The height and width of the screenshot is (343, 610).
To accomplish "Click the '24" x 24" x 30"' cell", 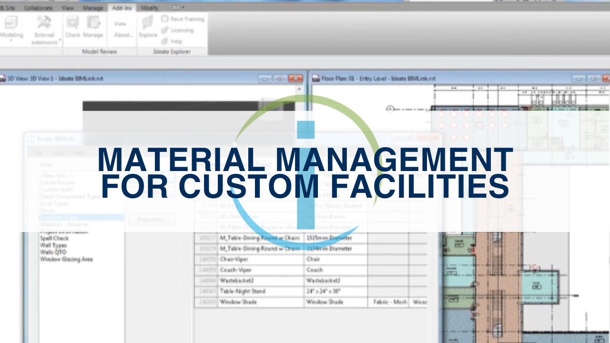I will (335, 292).
